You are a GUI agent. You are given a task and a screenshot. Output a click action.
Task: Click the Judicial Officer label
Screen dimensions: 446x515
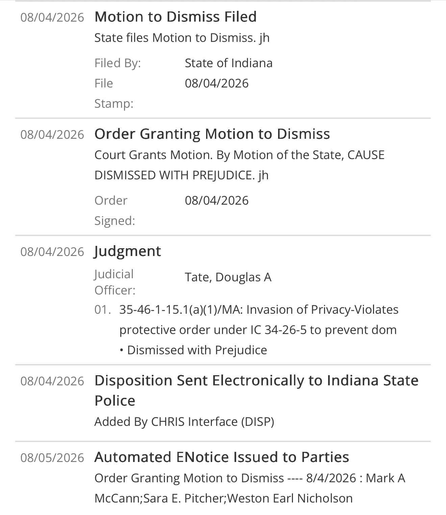click(x=115, y=282)
